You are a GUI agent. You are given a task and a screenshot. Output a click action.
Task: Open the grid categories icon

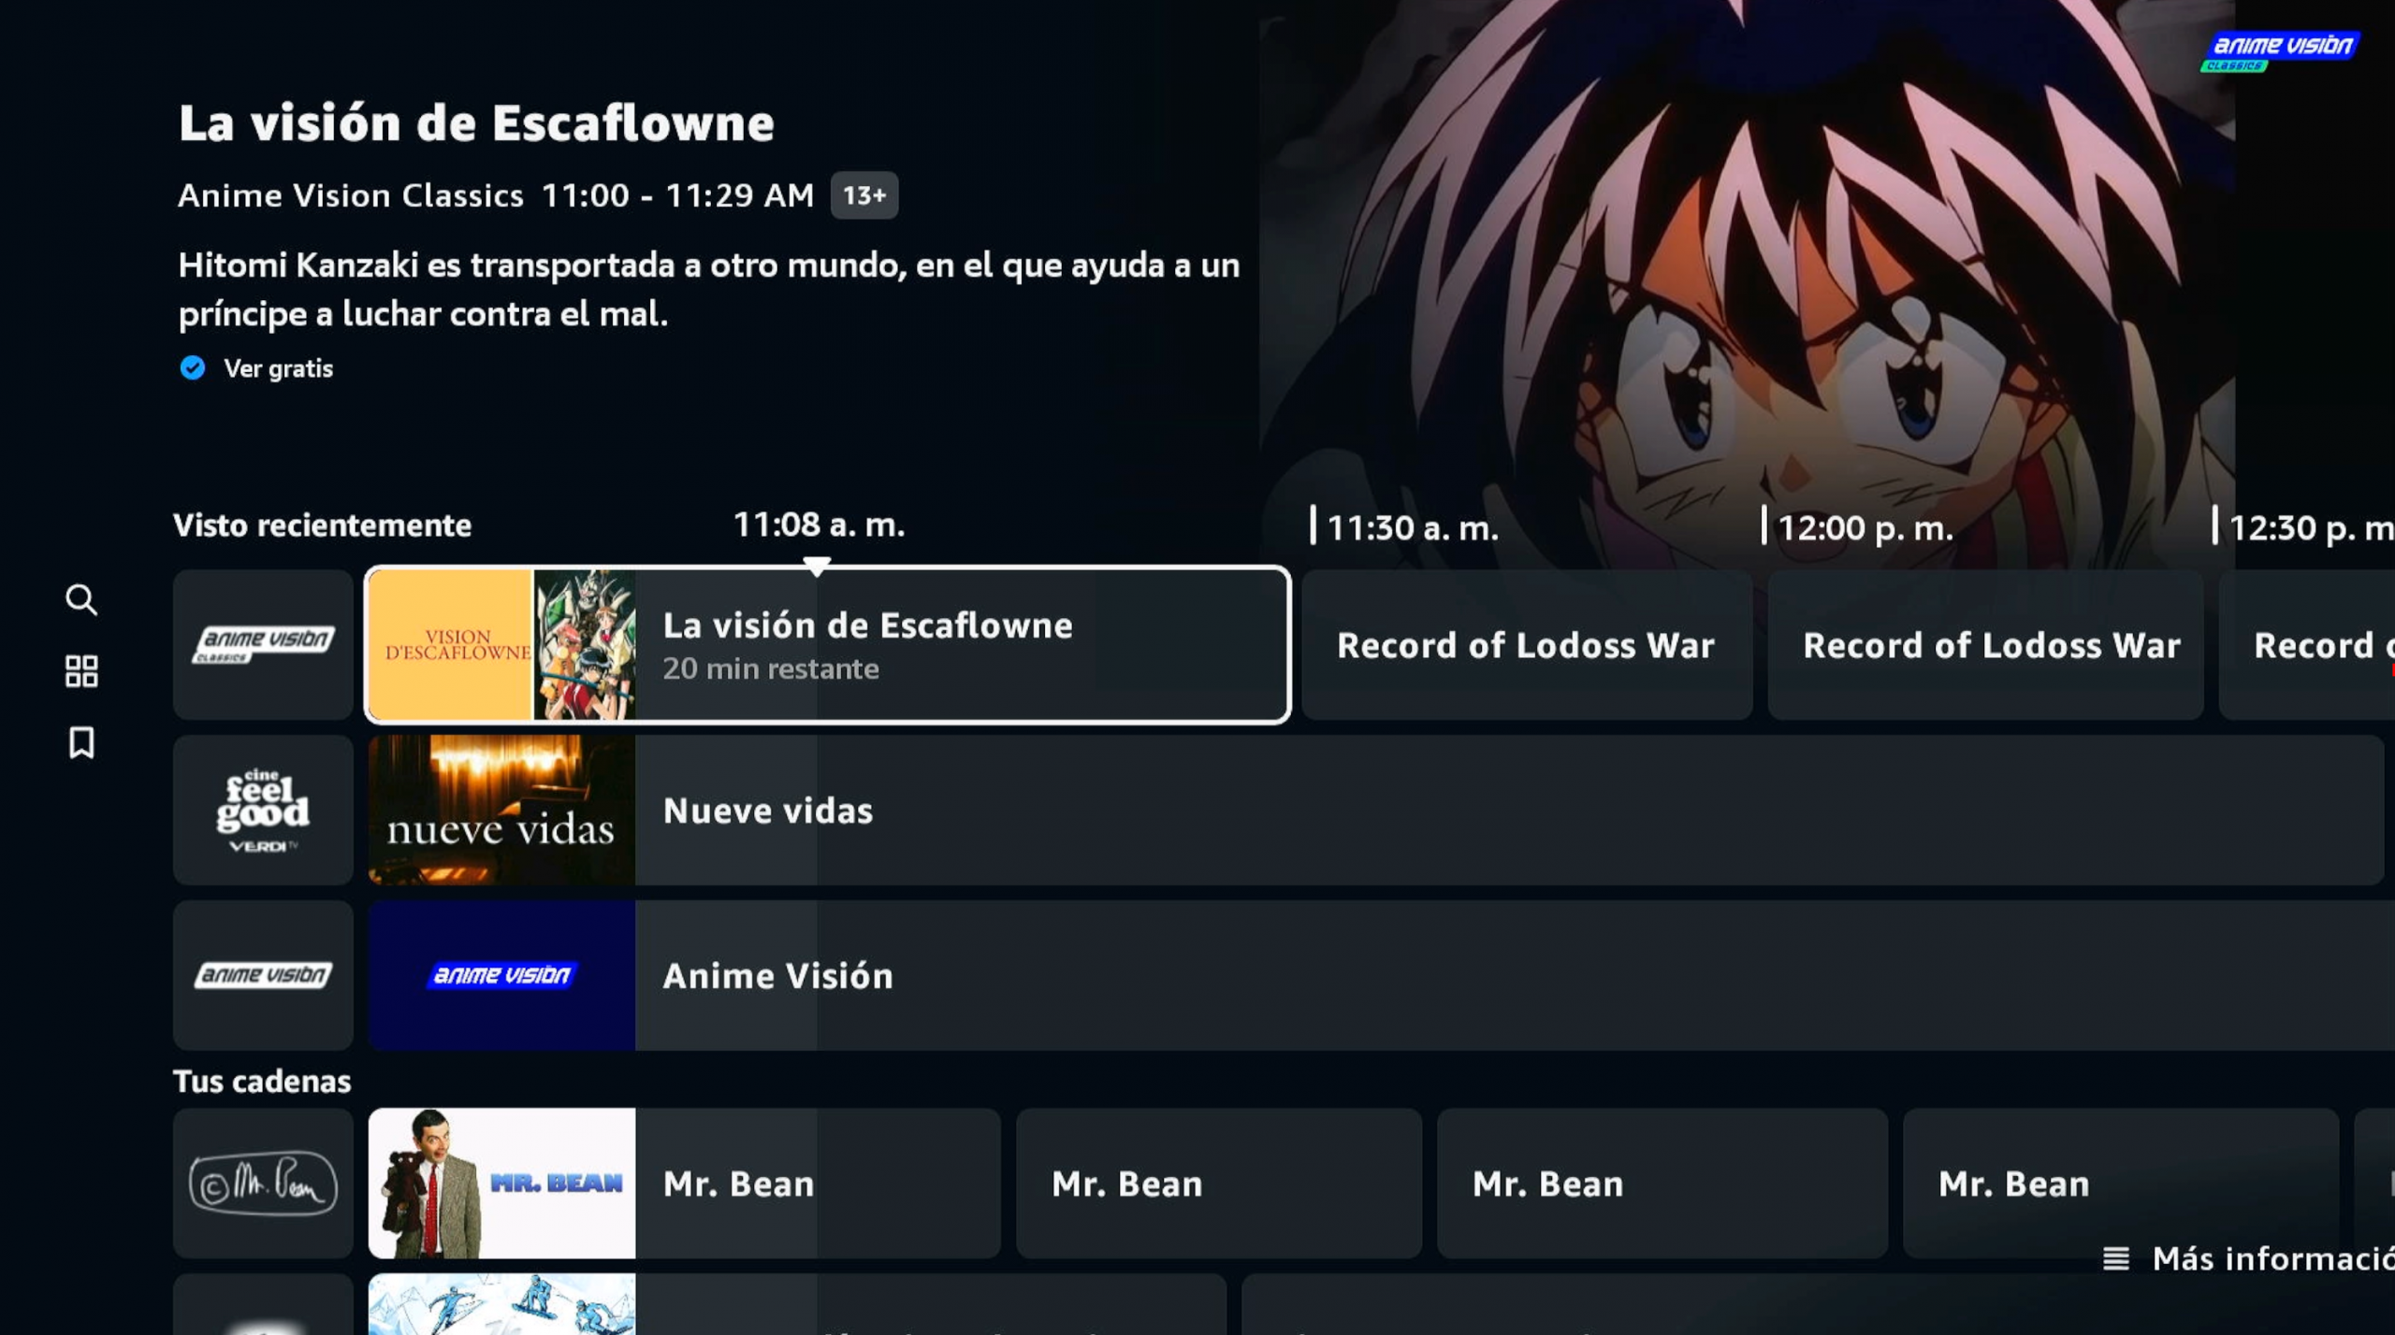pos(81,670)
